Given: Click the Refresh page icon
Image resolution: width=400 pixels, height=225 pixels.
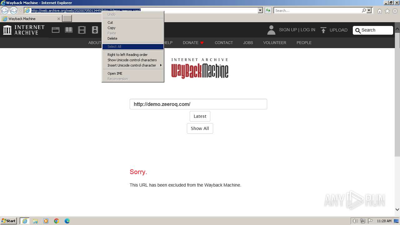Looking at the screenshot, I should click(x=268, y=10).
